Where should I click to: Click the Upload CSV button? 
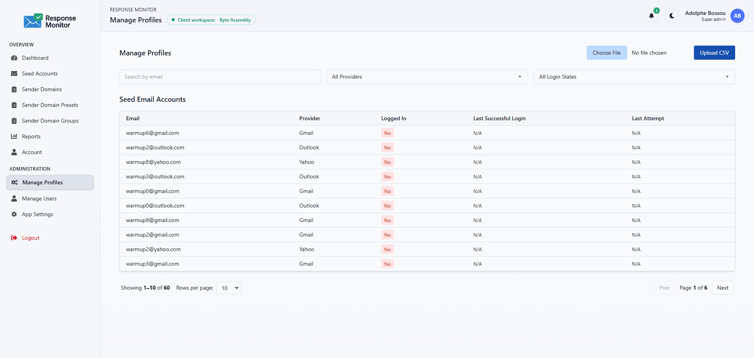[714, 53]
